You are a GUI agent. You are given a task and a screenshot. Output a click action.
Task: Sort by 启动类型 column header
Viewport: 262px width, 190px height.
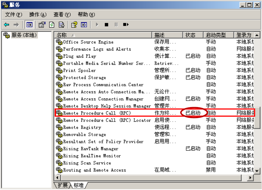click(x=218, y=35)
